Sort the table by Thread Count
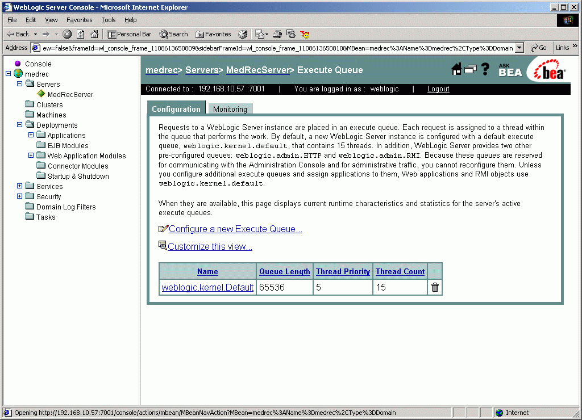Viewport: 582px width, 420px height. click(400, 271)
